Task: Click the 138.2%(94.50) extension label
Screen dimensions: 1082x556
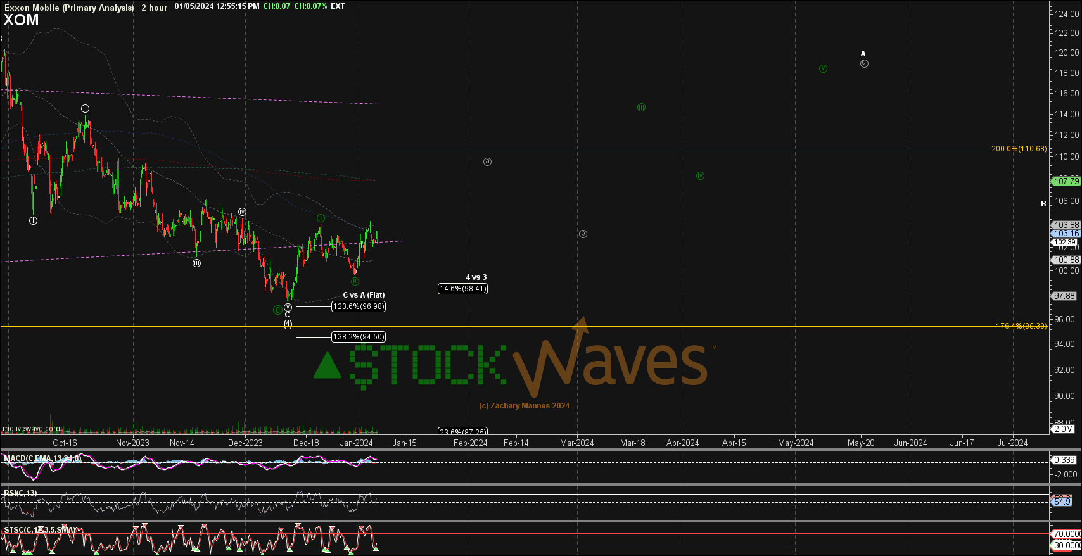Action: click(359, 337)
